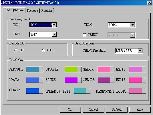Switch to the Register tab
Screen dimensions: 153x115
[47, 11]
